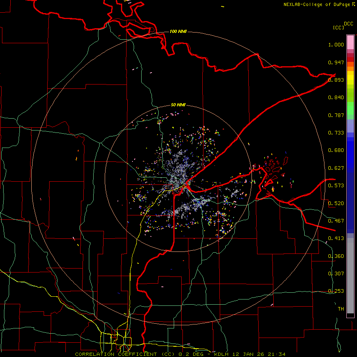Image resolution: width=357 pixels, height=357 pixels.
Task: Click the KDLH station identifier in caption
Action: pos(222,354)
